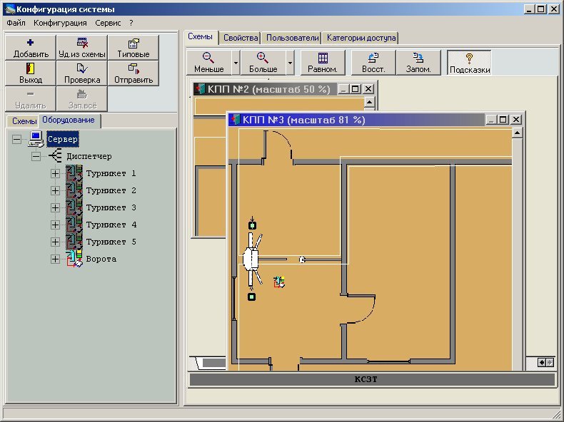Switch to left-panel Схемы tab
This screenshot has width=564, height=422.
point(24,121)
